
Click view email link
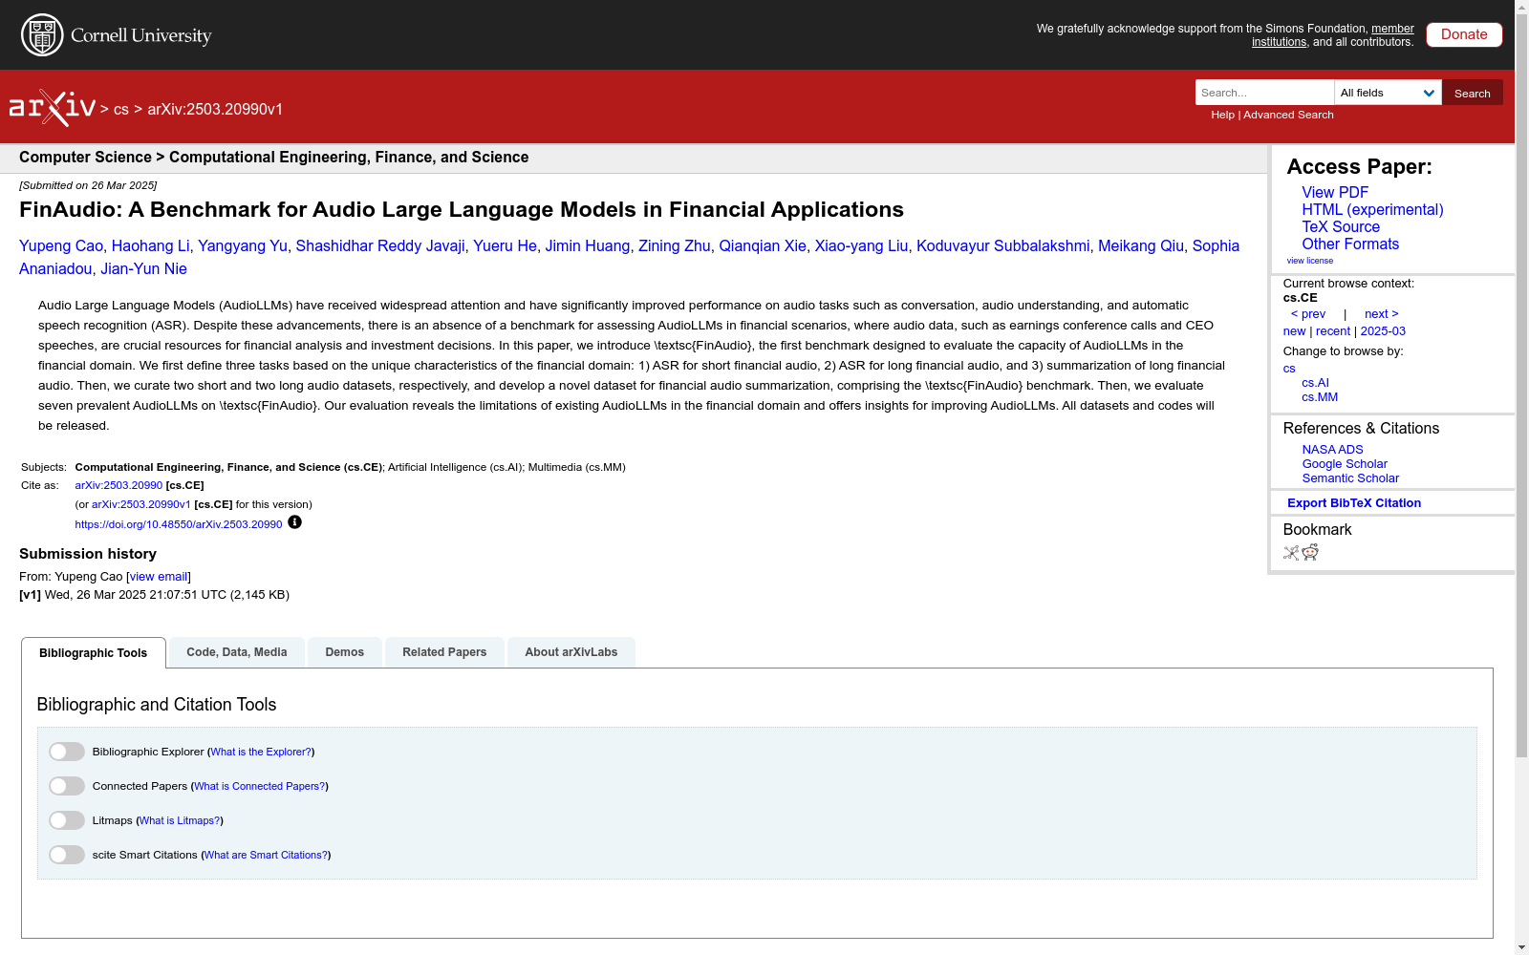[159, 577]
